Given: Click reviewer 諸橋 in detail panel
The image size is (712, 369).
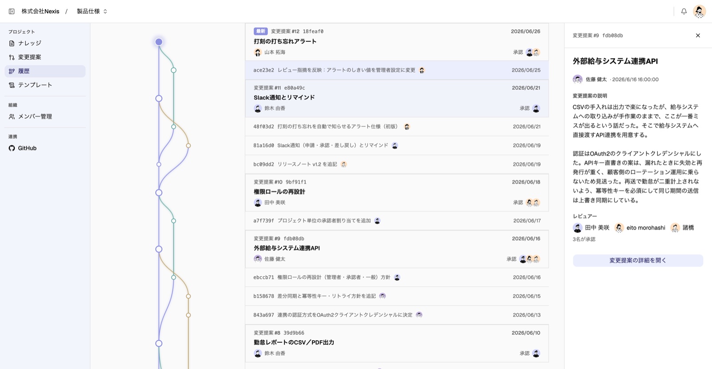Looking at the screenshot, I should (682, 228).
